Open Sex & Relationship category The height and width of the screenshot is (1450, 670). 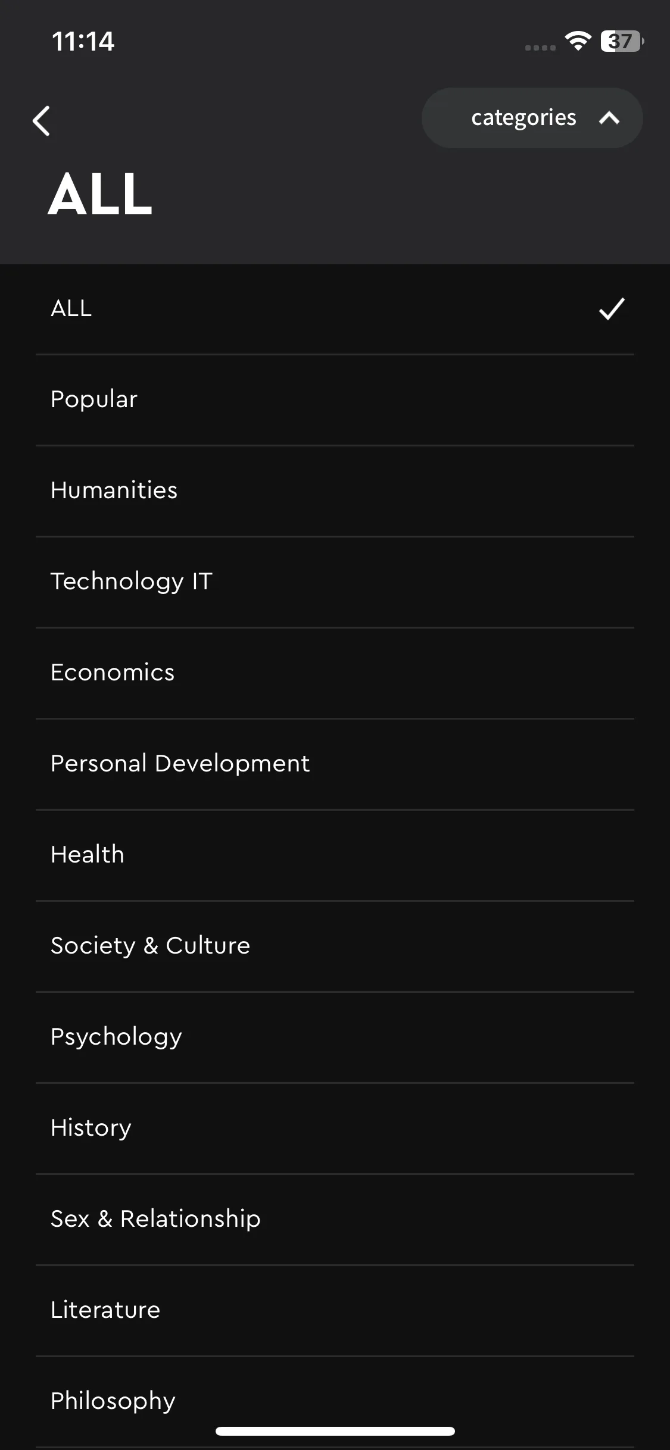(335, 1219)
